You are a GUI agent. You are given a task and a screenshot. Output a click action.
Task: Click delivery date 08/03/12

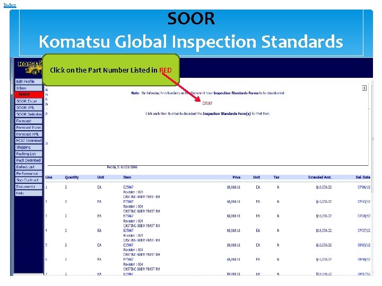pos(364,245)
